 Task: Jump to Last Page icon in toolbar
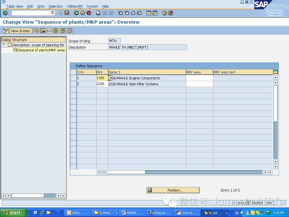coord(139,13)
